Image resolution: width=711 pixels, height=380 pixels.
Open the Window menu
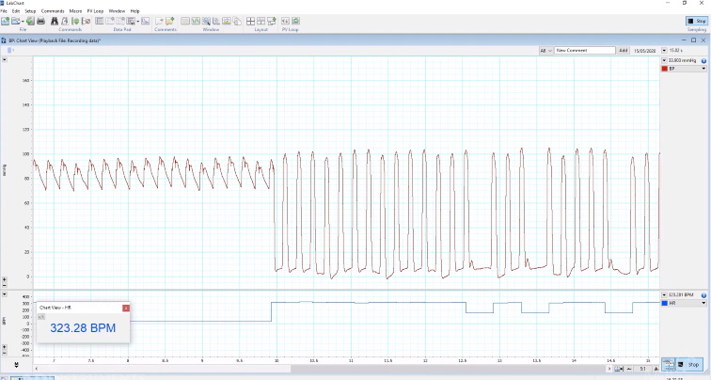[117, 11]
